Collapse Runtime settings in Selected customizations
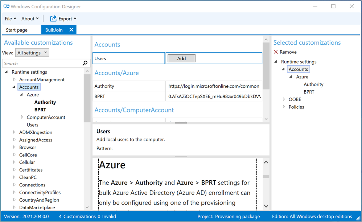Image resolution: width=362 pixels, height=222 pixels. click(276, 62)
